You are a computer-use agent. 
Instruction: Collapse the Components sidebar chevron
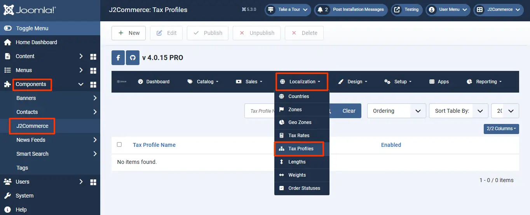(x=81, y=84)
